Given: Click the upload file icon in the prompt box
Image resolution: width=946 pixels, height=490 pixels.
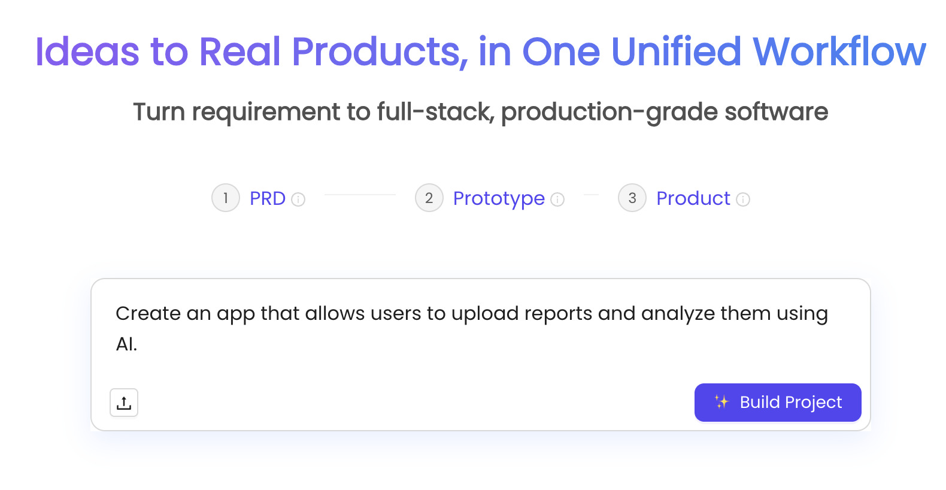Looking at the screenshot, I should (x=123, y=403).
